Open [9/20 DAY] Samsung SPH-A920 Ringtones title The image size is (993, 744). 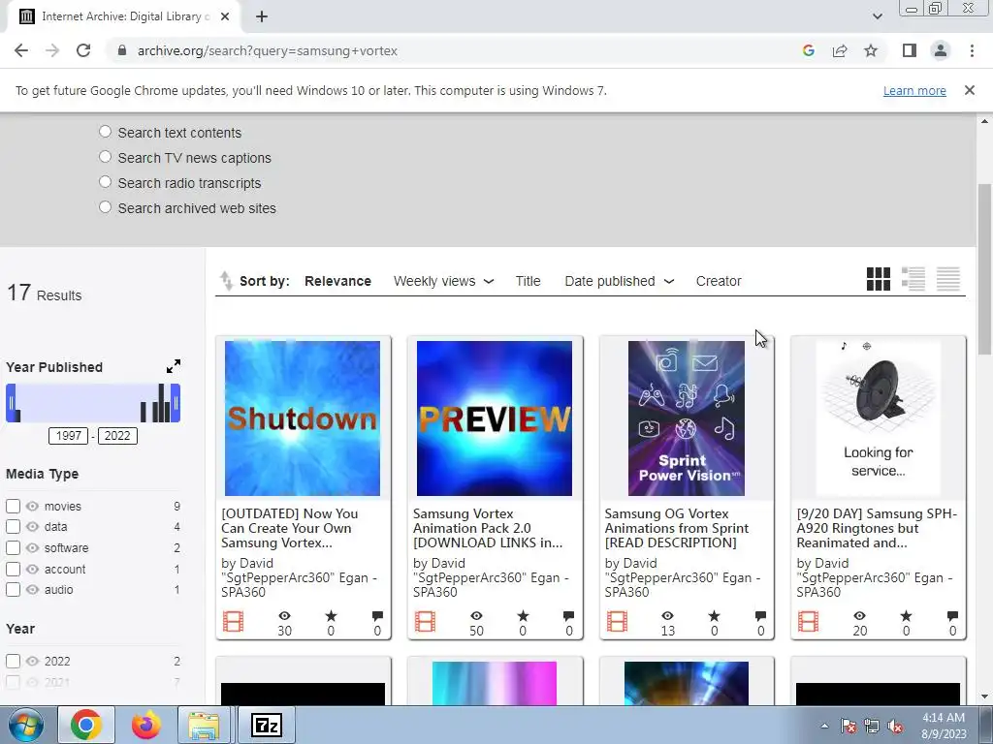[x=877, y=528]
